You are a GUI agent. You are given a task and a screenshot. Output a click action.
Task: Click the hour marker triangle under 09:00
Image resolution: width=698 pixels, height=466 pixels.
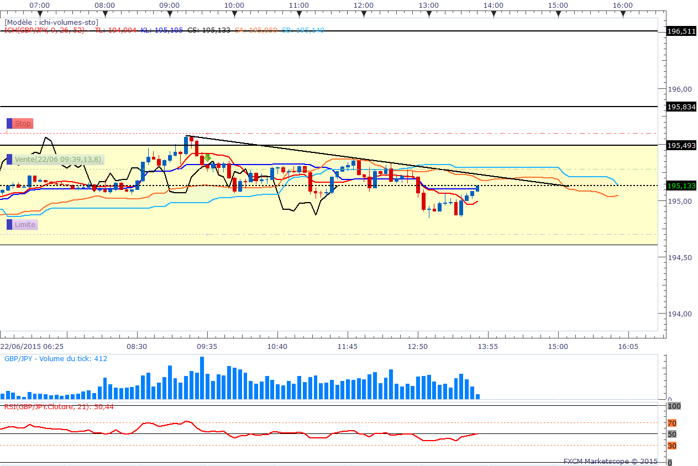[169, 14]
